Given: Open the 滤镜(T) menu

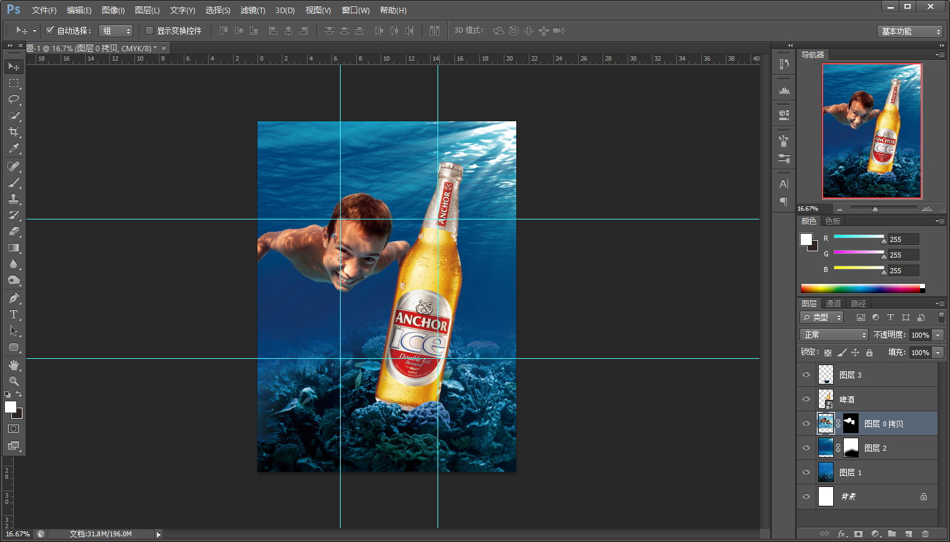Looking at the screenshot, I should point(252,11).
